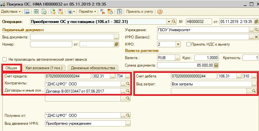Click the Счет дебета КПС field
Screen dimensions: 259x131
point(194,76)
